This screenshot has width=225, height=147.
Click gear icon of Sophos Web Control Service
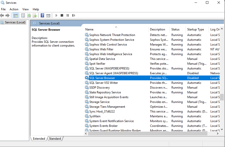click(87, 44)
